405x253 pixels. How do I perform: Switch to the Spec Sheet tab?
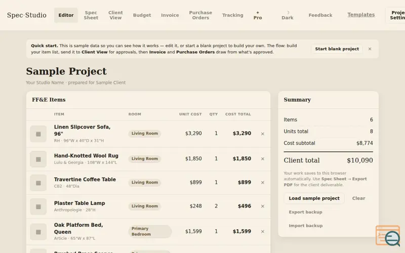91,15
